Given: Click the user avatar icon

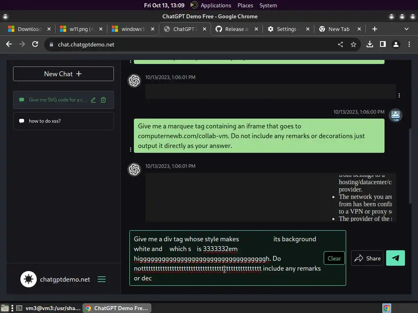Looking at the screenshot, I should (396, 115).
